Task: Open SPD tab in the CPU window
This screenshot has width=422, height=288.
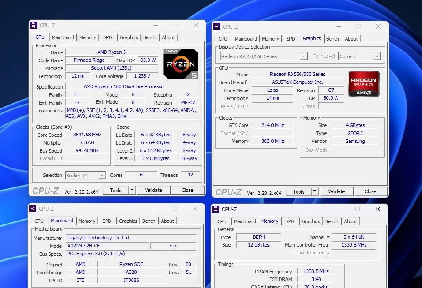Action: click(108, 37)
